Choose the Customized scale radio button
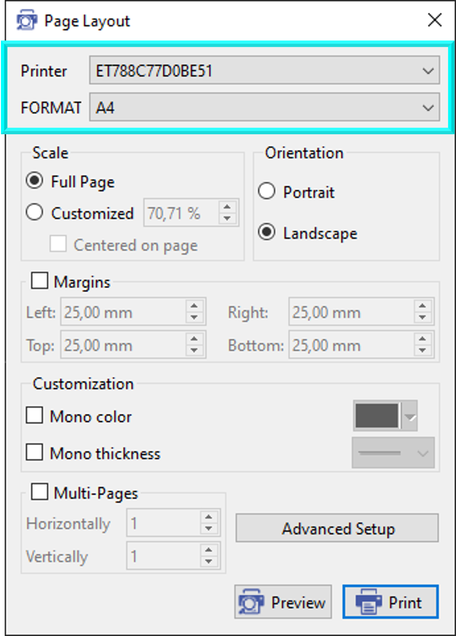456x636 pixels. tap(35, 212)
